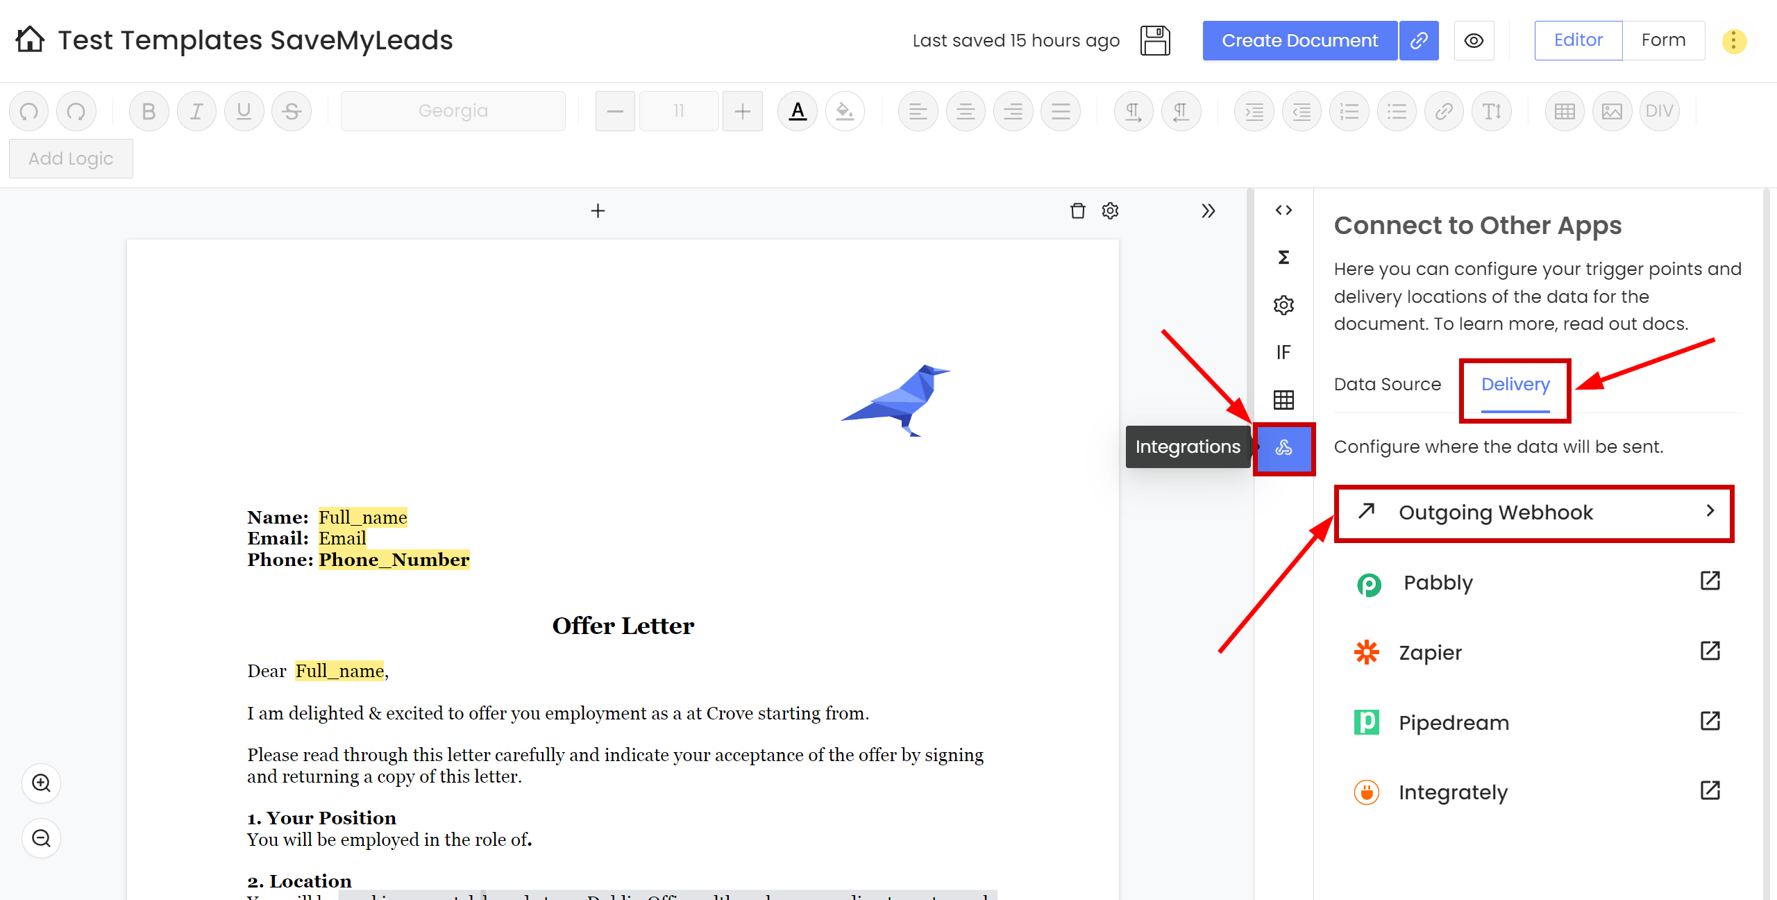
Task: Zoom in on the document
Action: point(42,783)
